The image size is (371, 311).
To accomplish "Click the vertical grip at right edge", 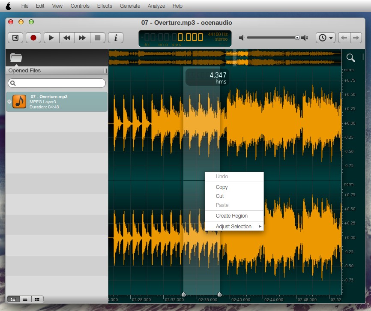I will pos(362,57).
